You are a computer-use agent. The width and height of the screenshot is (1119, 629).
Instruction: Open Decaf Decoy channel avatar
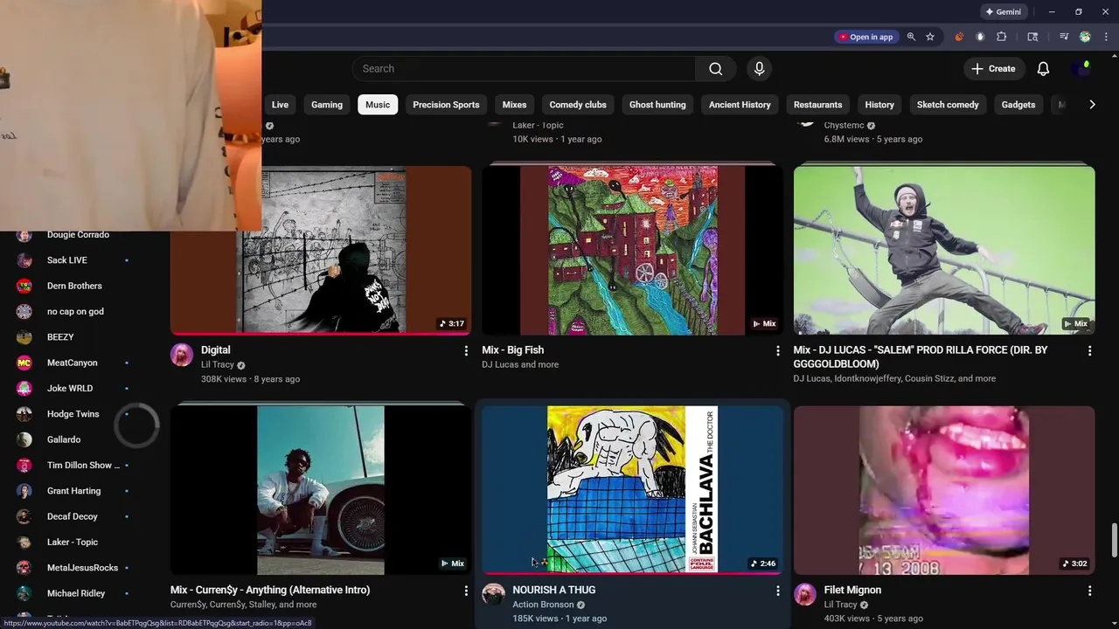tap(24, 516)
